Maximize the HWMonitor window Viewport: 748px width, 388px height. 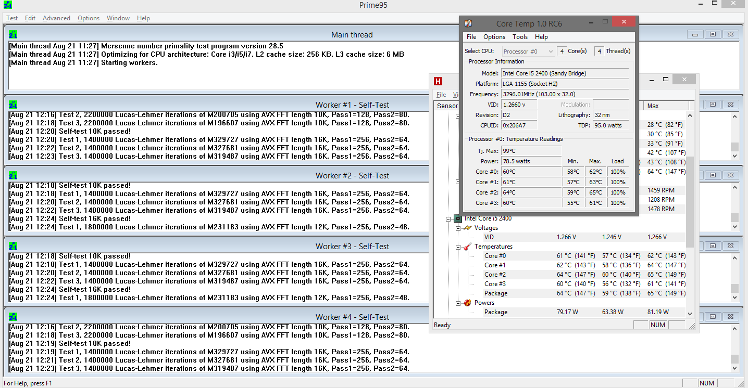pyautogui.click(x=666, y=80)
